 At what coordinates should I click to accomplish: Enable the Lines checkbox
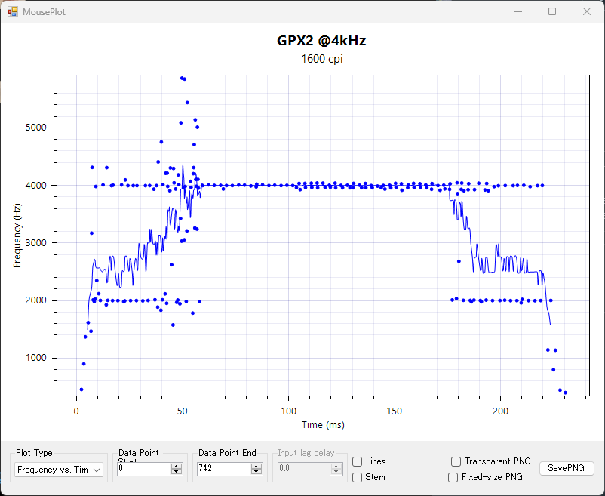click(358, 461)
